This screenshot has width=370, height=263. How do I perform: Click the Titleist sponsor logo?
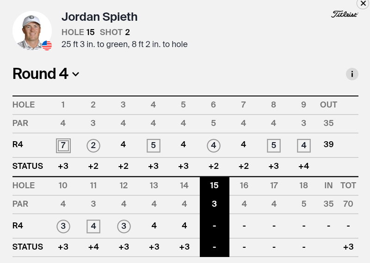[x=344, y=14]
